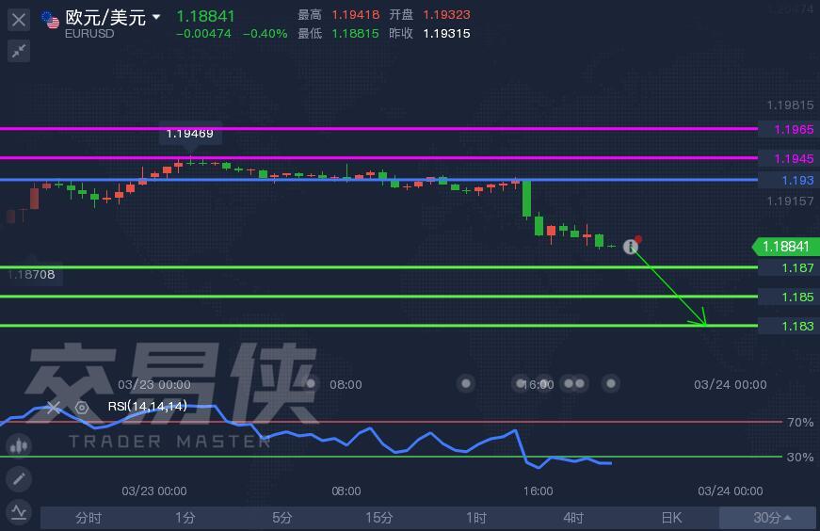
Task: Switch to the 1时 timeframe tab
Action: click(476, 518)
